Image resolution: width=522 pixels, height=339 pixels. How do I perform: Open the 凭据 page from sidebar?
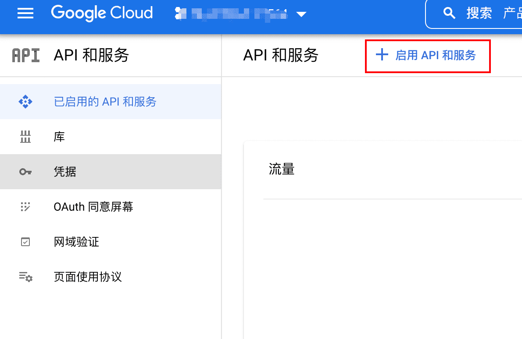pos(64,172)
